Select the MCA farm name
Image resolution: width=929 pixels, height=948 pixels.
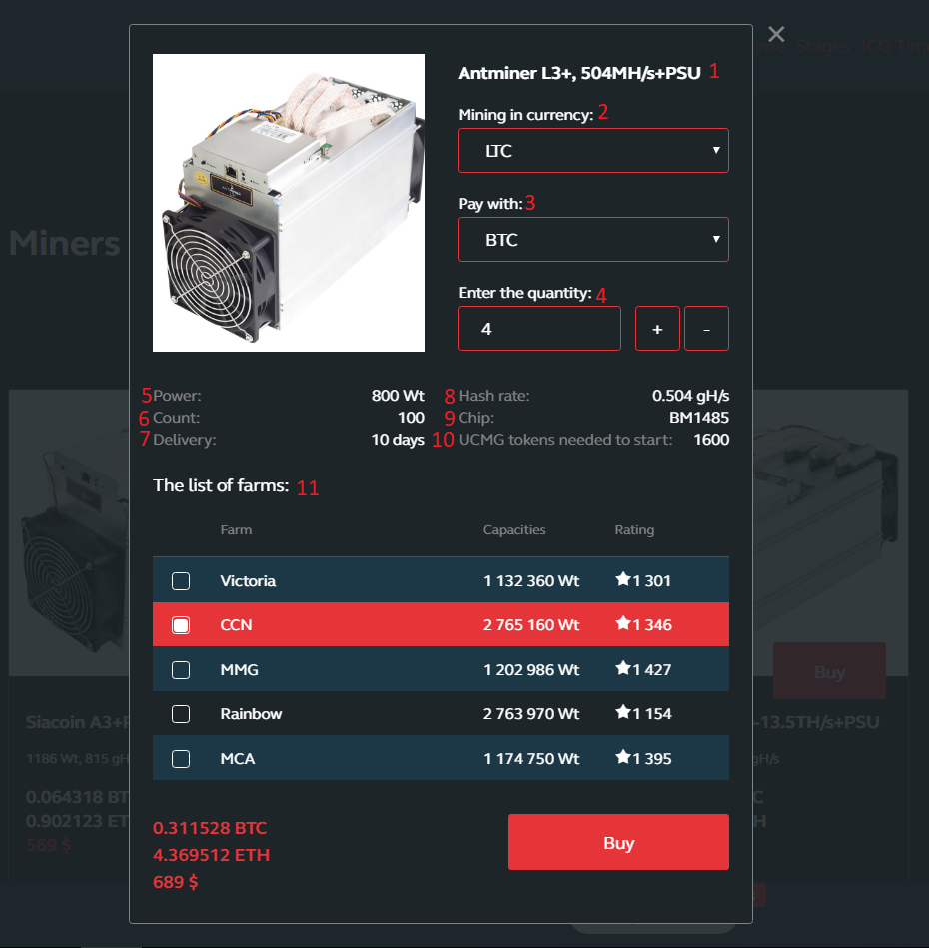pyautogui.click(x=238, y=759)
